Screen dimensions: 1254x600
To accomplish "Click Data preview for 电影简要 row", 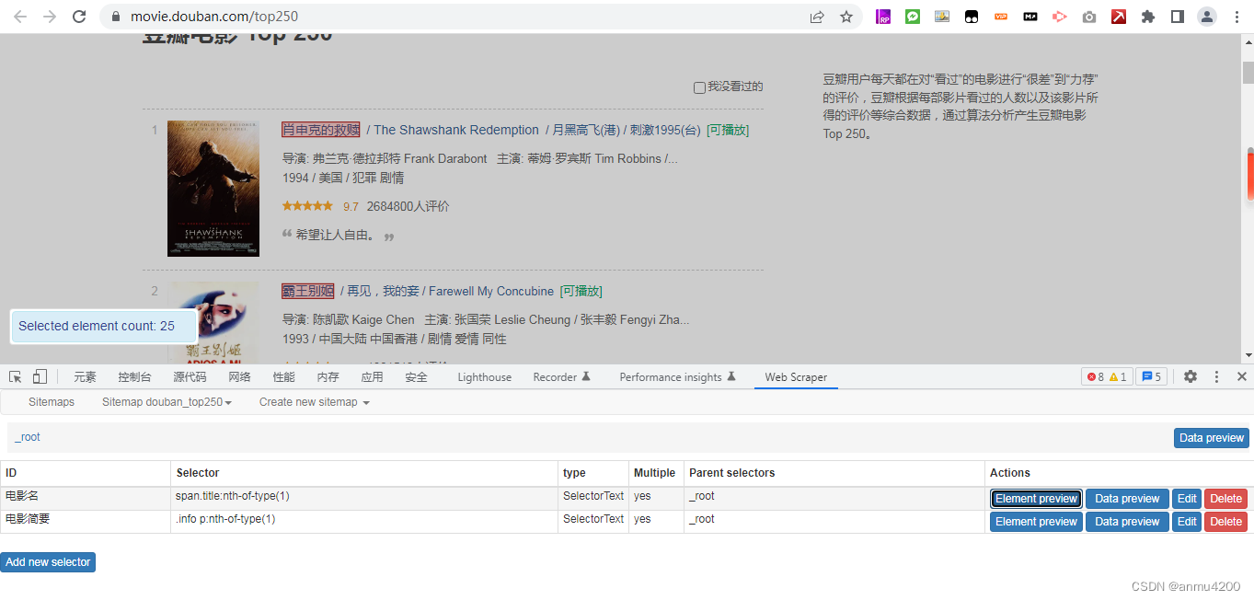I will (x=1127, y=522).
